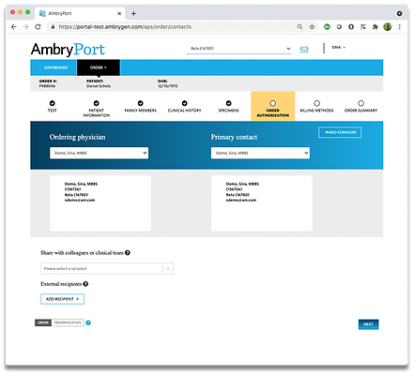
Task: Open the envelope messages icon
Action: 304,50
